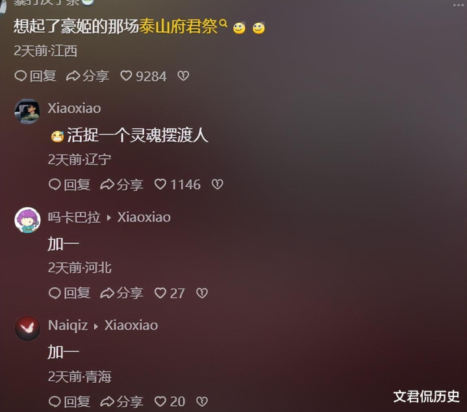Like Xiaoxiao's comment with 1146 likes

tap(177, 185)
